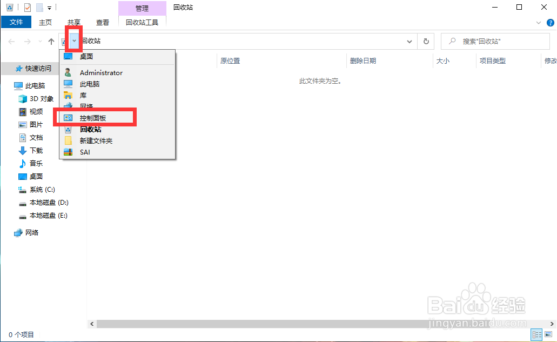The width and height of the screenshot is (557, 342).
Task: Click the SAI archive icon in dropdown
Action: point(68,152)
